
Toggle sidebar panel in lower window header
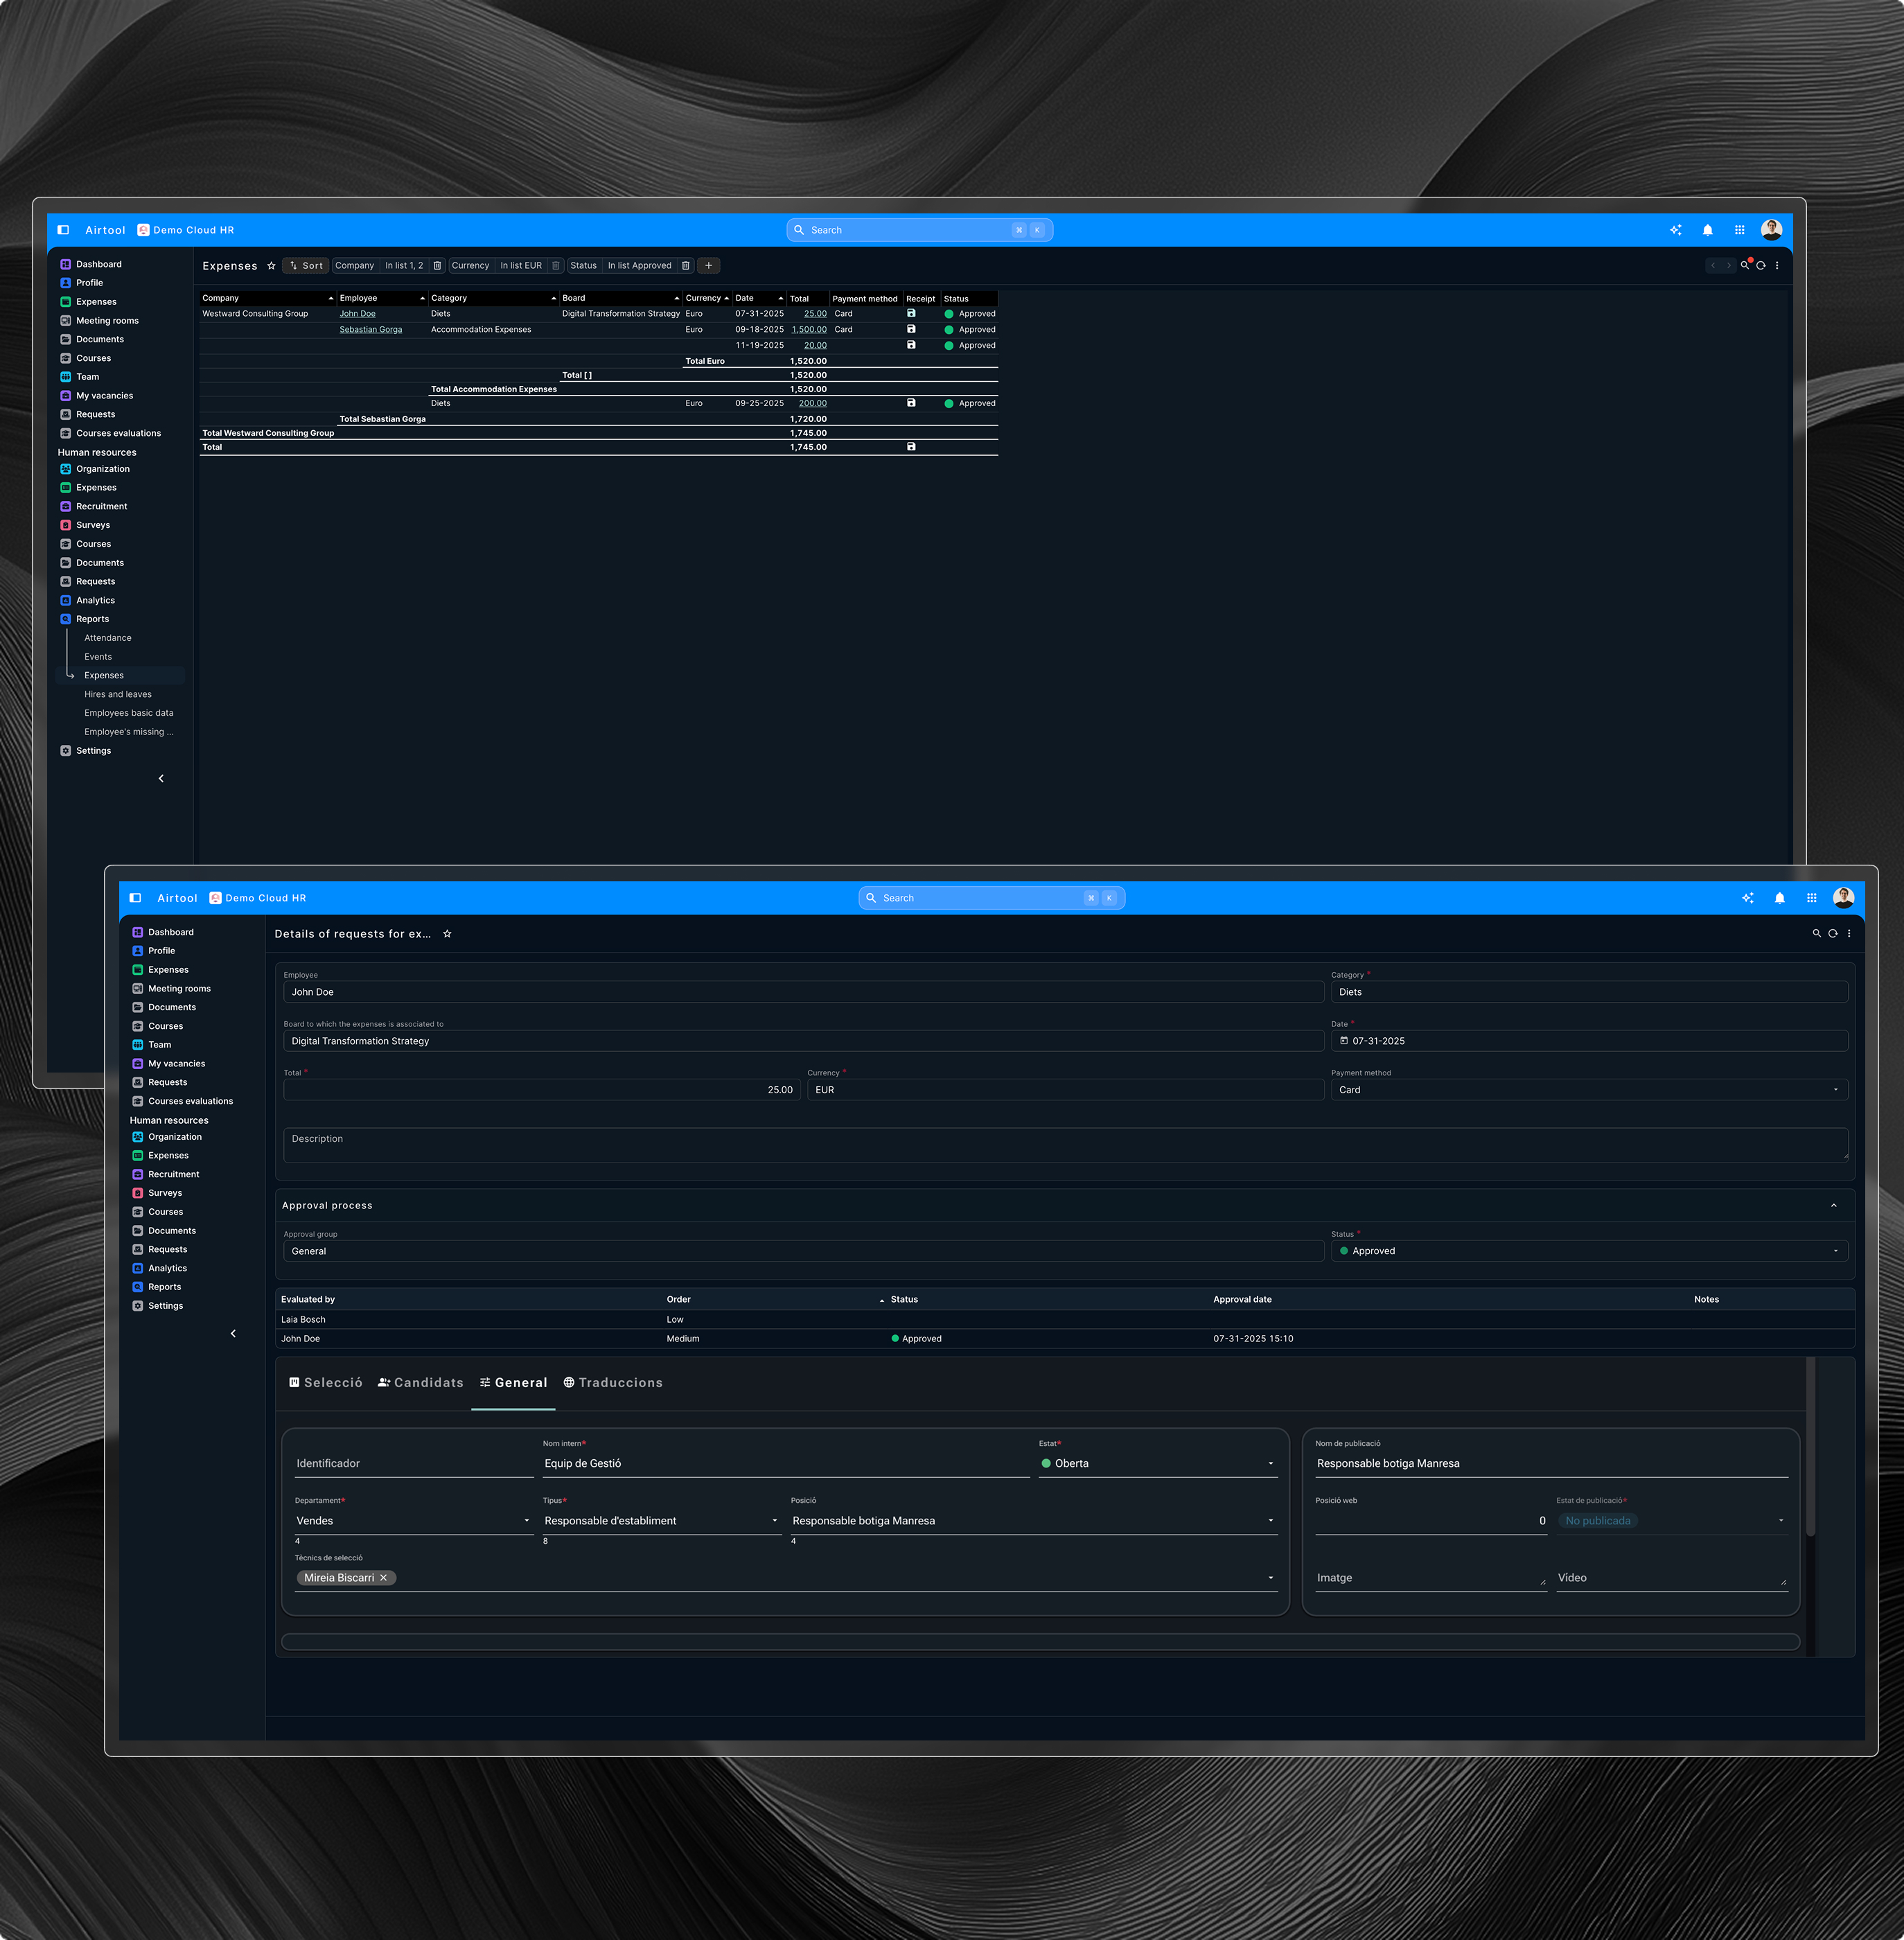[x=135, y=898]
